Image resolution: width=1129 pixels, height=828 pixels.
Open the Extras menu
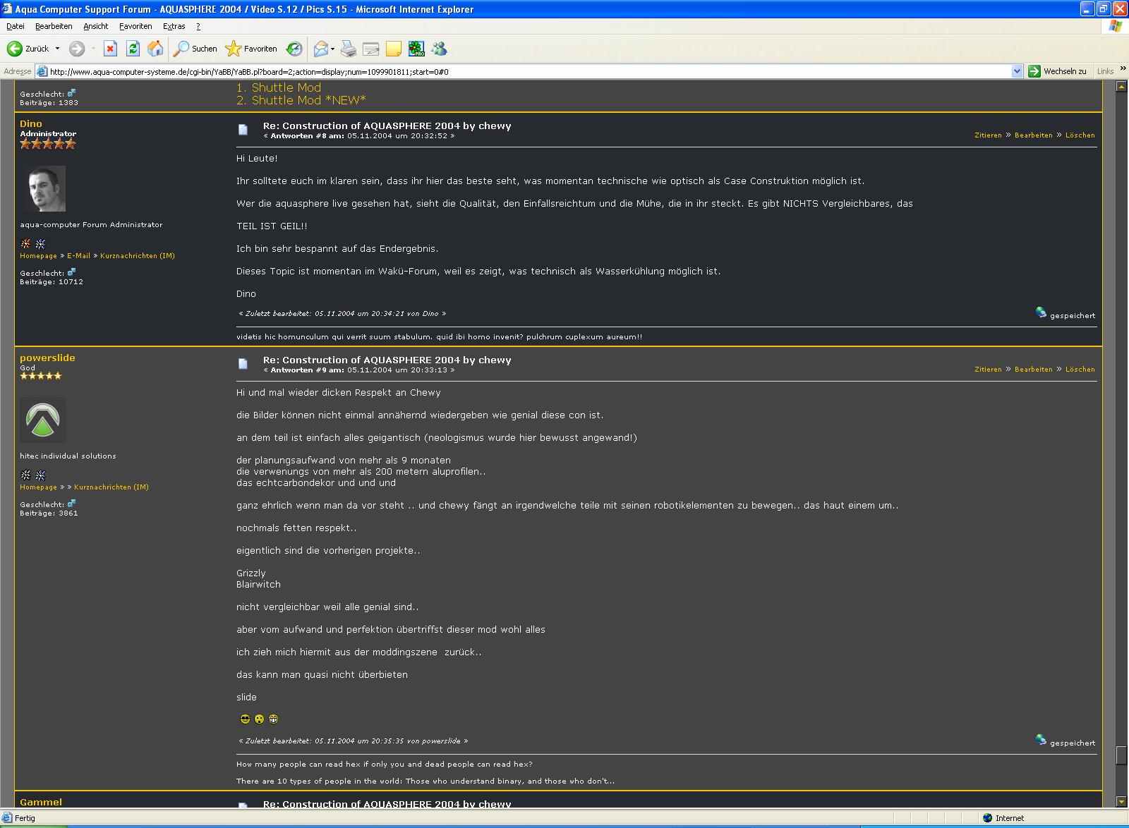[x=174, y=26]
